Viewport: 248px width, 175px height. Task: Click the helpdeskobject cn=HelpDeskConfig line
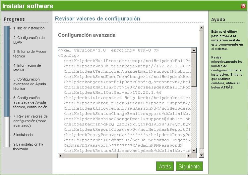pyautogui.click(x=127, y=82)
